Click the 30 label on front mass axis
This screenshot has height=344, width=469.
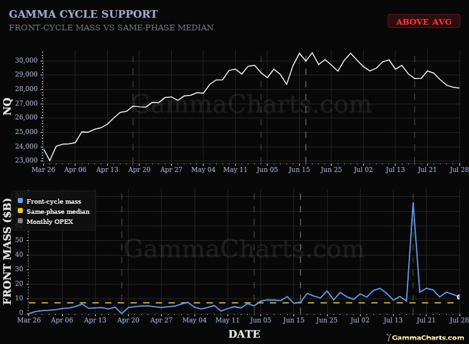(x=19, y=269)
